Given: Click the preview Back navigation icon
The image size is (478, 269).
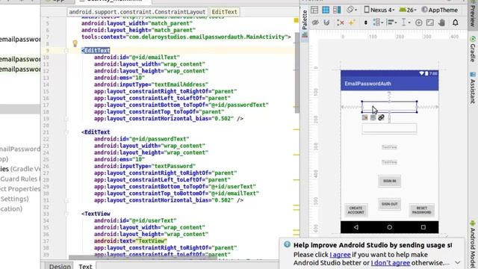Looking at the screenshot, I should pyautogui.click(x=356, y=227).
